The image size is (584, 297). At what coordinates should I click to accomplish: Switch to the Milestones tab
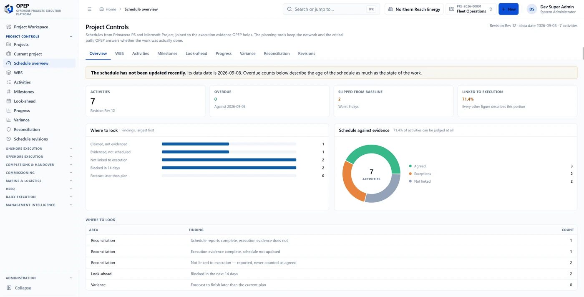[x=167, y=53]
